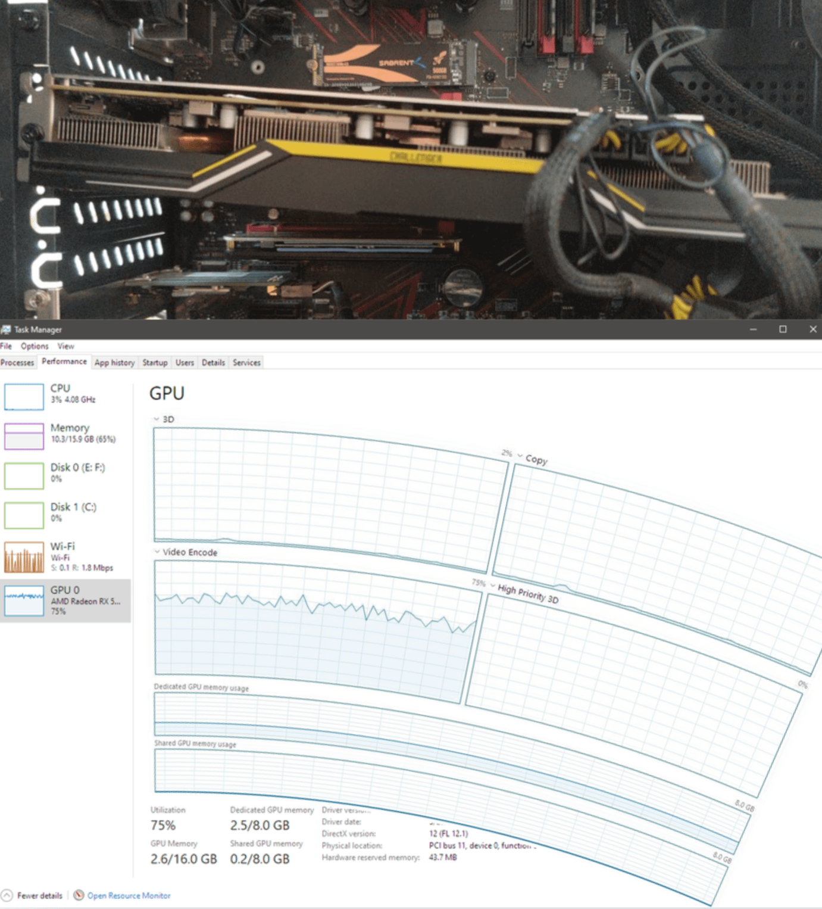Click the DirectX version label
The height and width of the screenshot is (909, 822).
point(349,833)
